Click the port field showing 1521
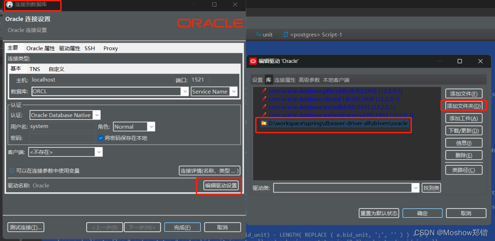 [x=200, y=80]
